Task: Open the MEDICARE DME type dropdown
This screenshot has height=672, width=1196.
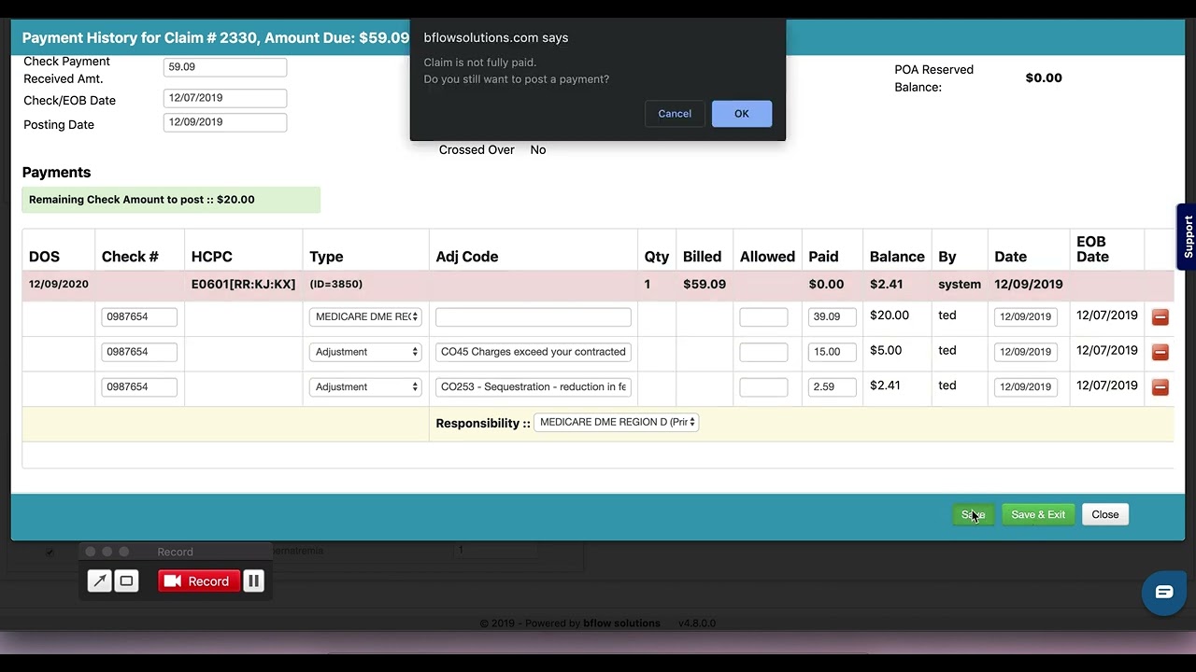Action: pos(365,316)
